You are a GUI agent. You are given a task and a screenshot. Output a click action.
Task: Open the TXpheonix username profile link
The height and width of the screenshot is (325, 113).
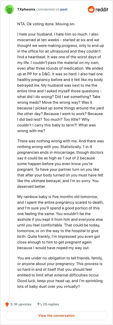(26, 10)
